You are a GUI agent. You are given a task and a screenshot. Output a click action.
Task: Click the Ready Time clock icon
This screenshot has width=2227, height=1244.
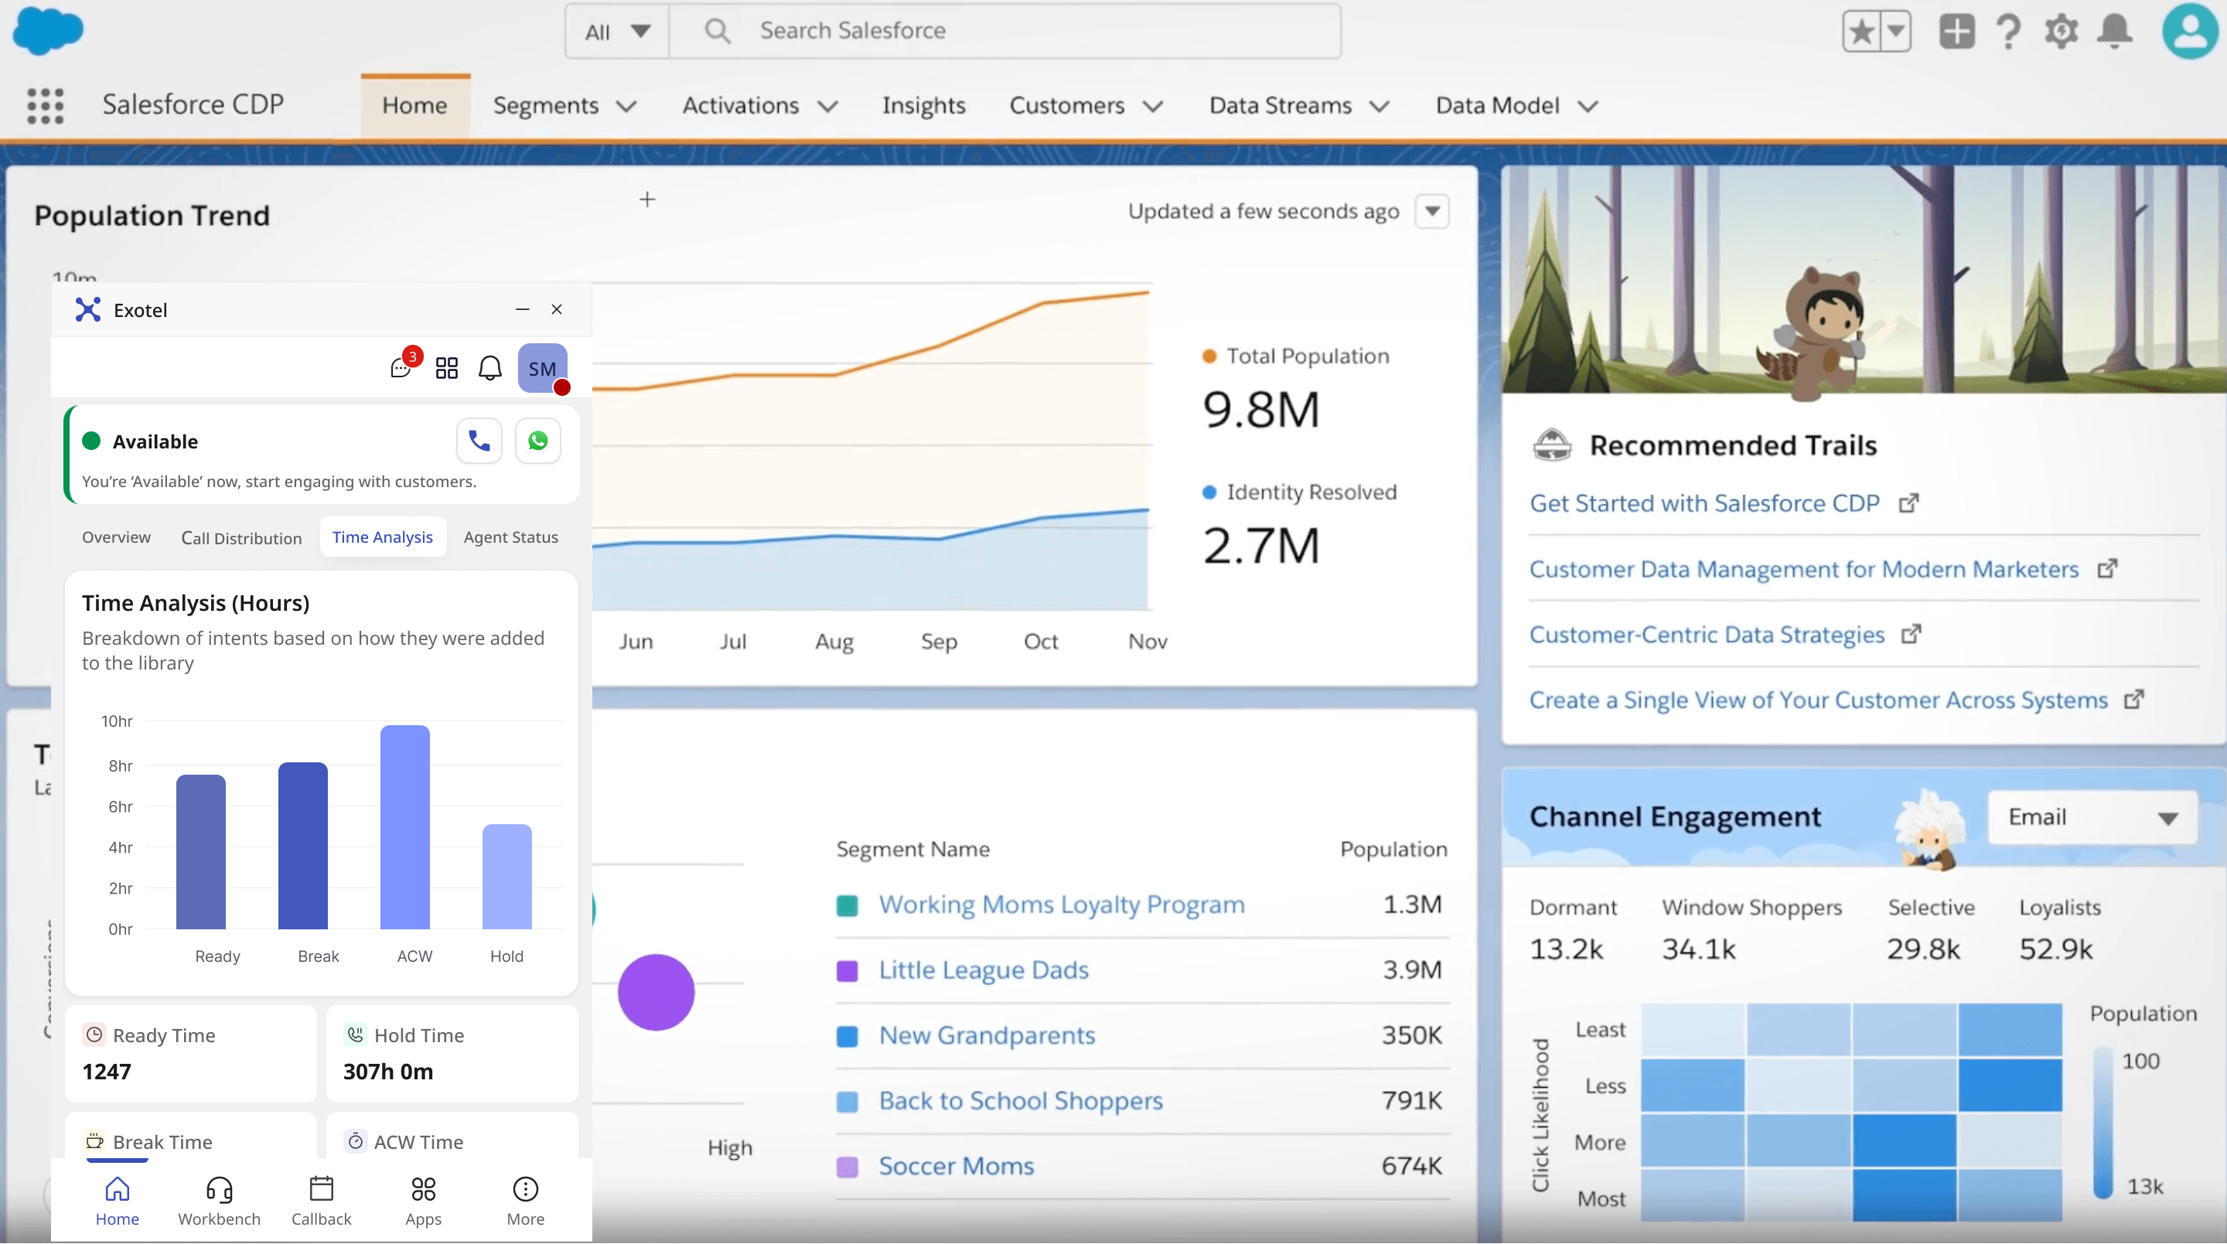point(94,1034)
